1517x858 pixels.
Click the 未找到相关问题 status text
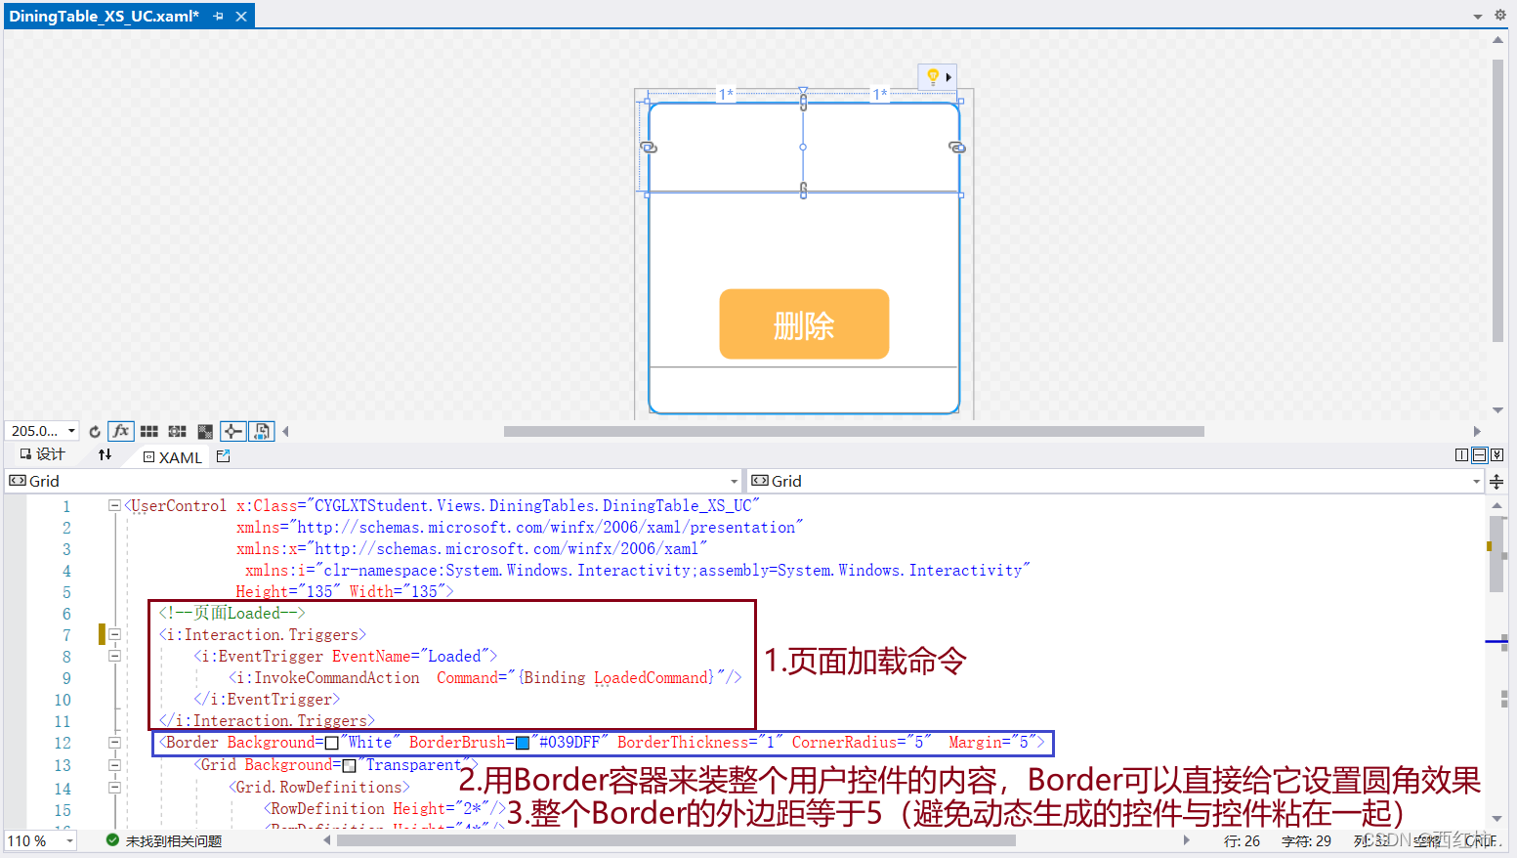tap(174, 841)
